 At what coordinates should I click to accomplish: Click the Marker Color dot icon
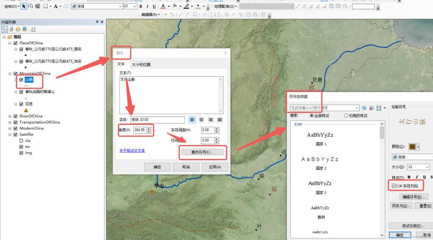(x=198, y=6)
